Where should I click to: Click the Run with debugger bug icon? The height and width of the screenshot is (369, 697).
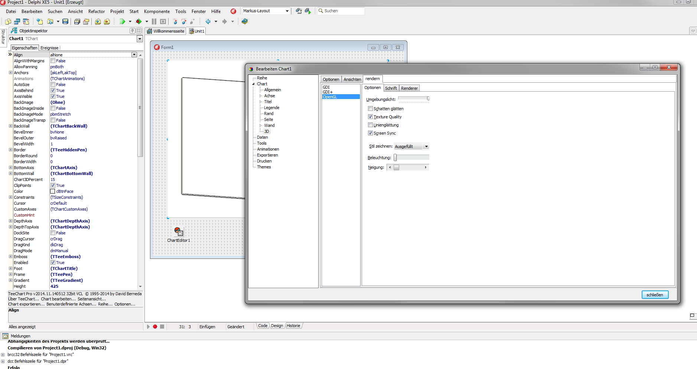139,22
